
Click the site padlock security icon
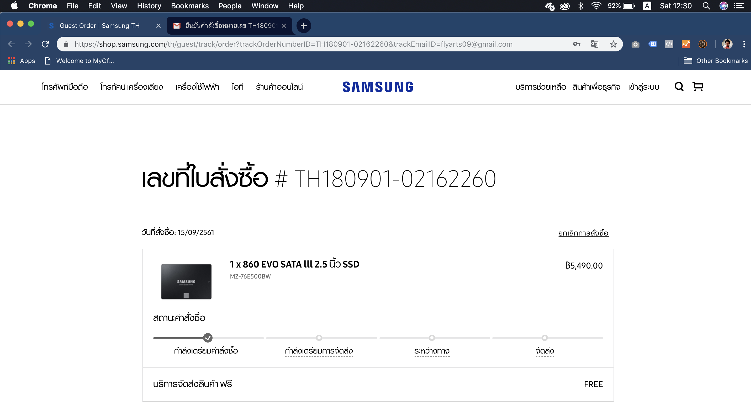tap(66, 44)
